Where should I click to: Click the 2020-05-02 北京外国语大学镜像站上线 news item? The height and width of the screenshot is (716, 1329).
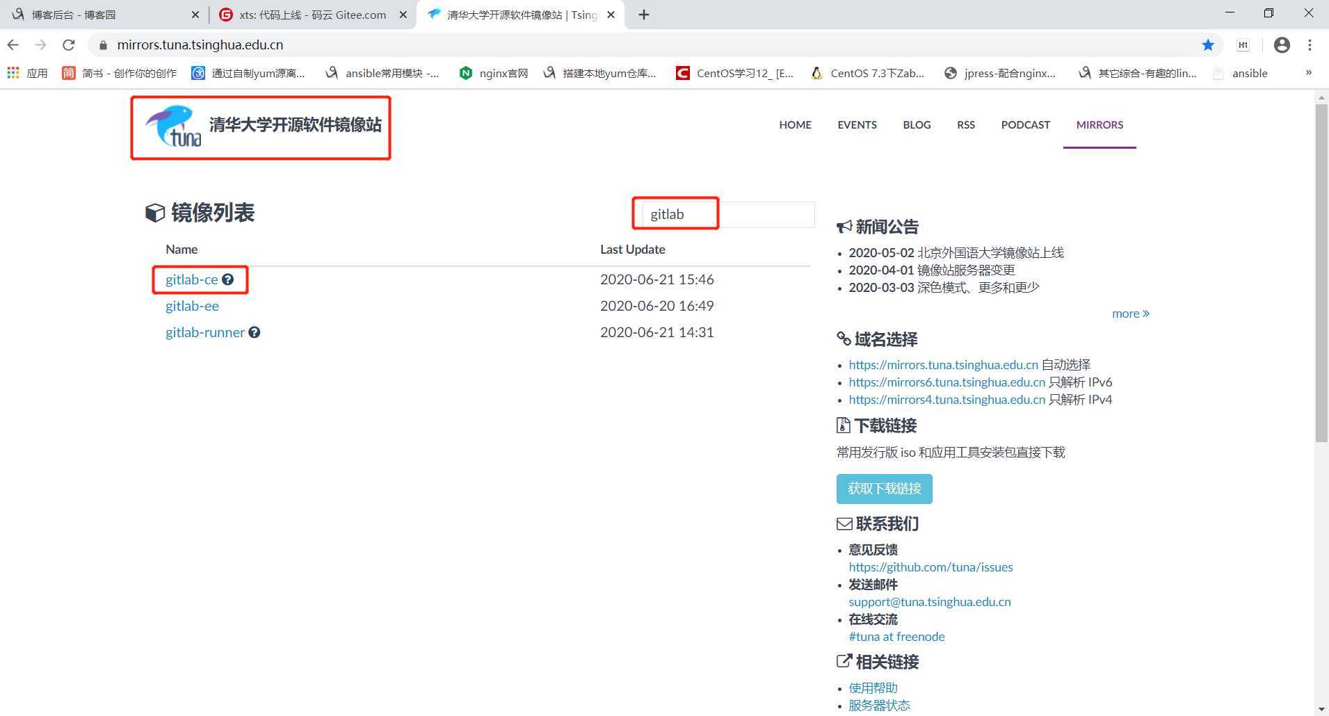coord(956,253)
